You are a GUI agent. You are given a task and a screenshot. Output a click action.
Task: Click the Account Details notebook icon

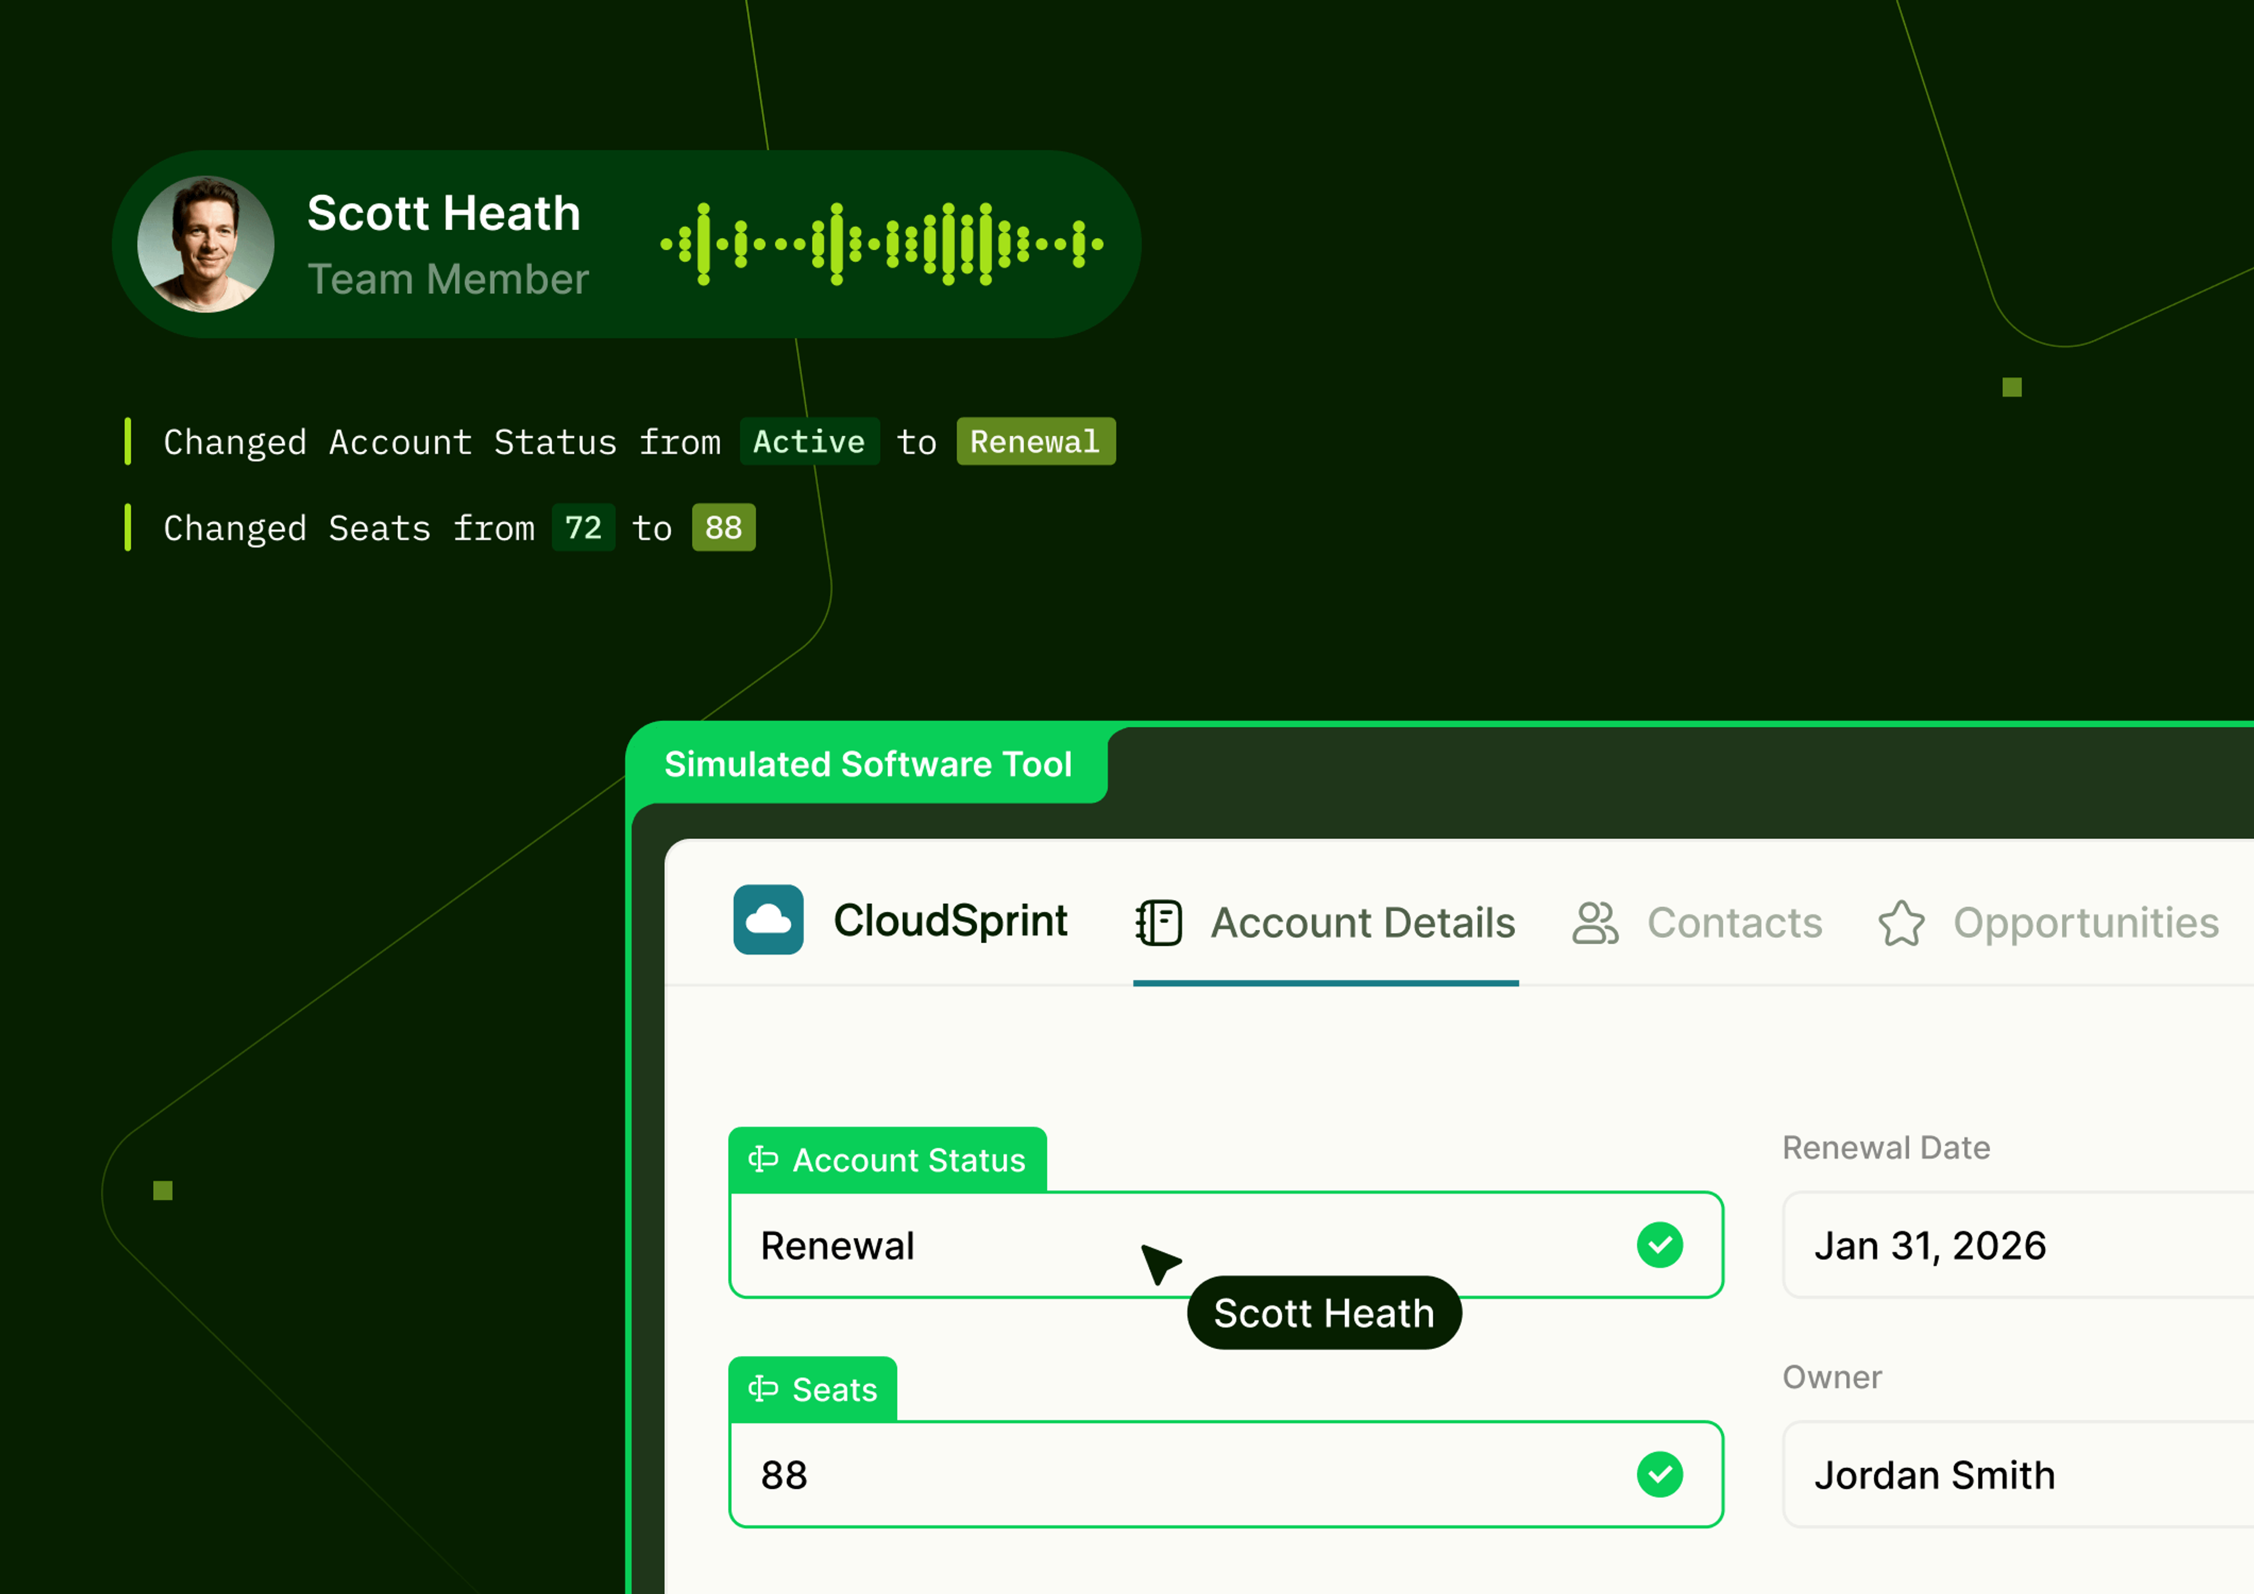pyautogui.click(x=1159, y=923)
